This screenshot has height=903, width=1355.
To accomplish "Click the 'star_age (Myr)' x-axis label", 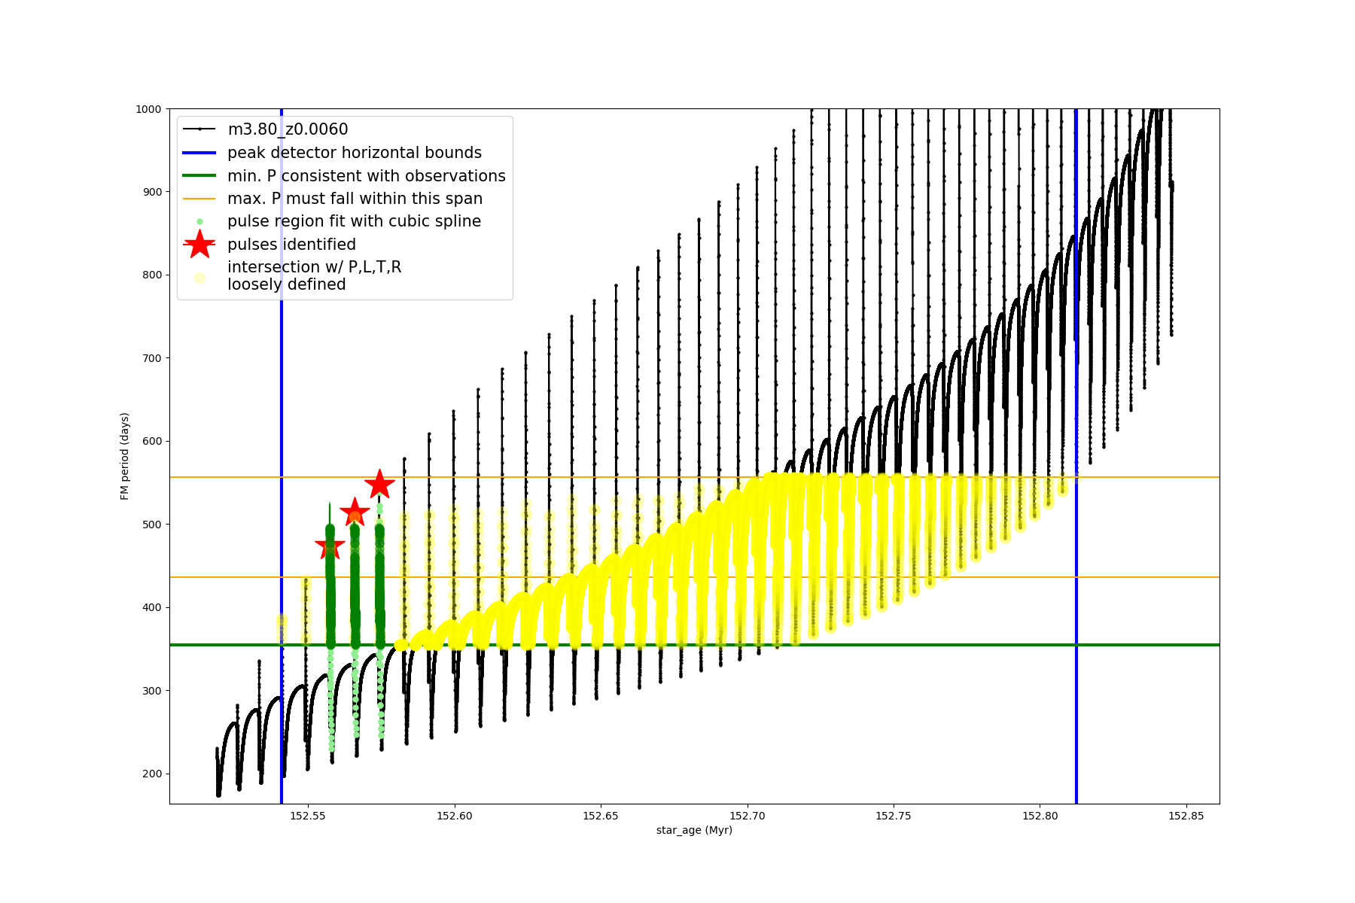I will (694, 830).
